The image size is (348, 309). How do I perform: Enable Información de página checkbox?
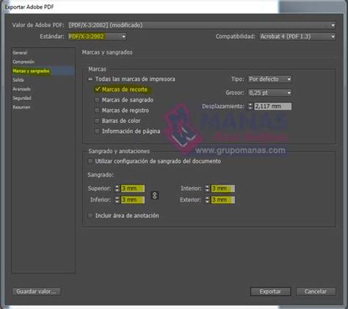point(97,131)
